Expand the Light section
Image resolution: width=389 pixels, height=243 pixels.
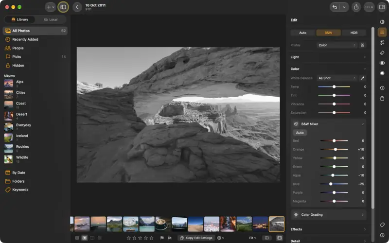tap(328, 57)
